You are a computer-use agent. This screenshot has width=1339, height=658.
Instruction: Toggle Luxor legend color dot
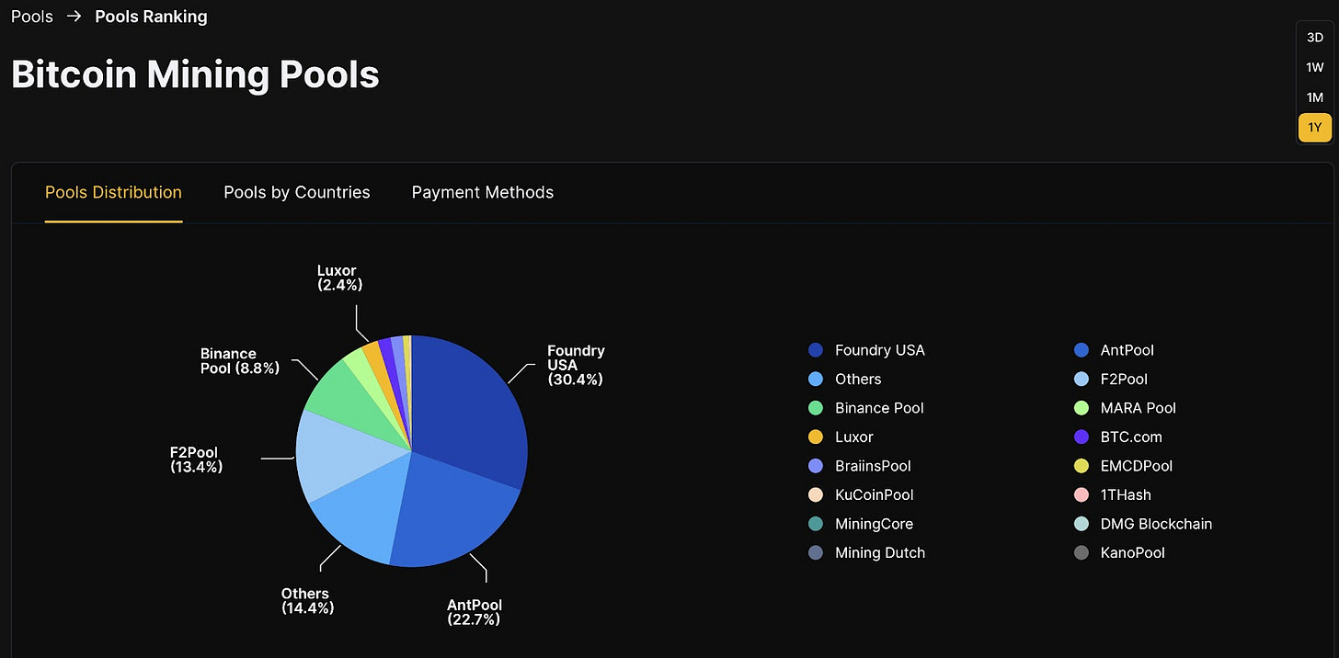pyautogui.click(x=816, y=437)
